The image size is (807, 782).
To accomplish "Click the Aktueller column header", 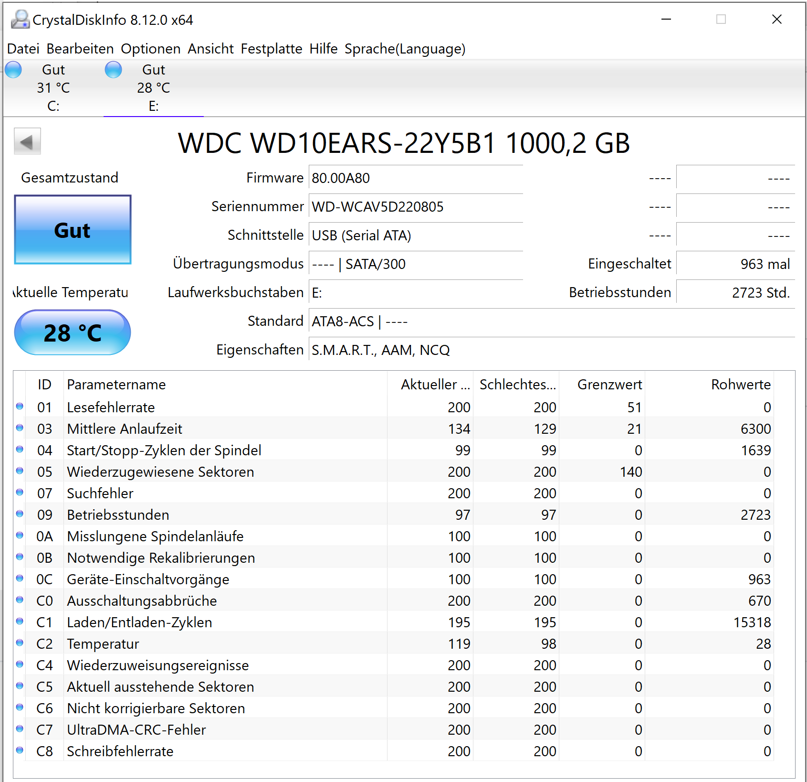I will [x=430, y=385].
